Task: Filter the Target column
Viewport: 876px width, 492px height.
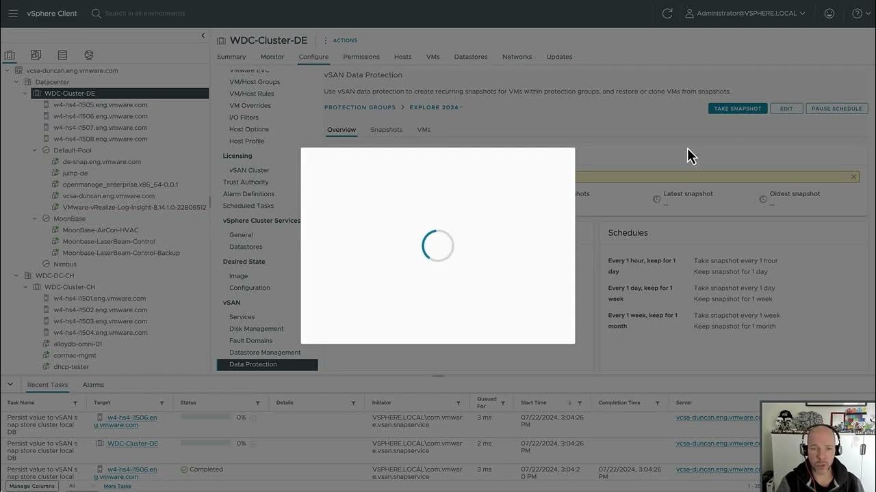Action: tap(162, 403)
